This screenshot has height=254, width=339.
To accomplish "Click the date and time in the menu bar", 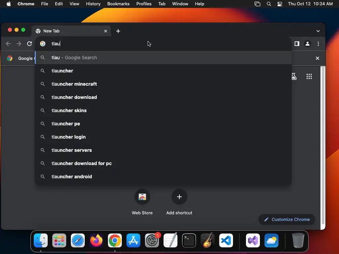I will tap(310, 4).
